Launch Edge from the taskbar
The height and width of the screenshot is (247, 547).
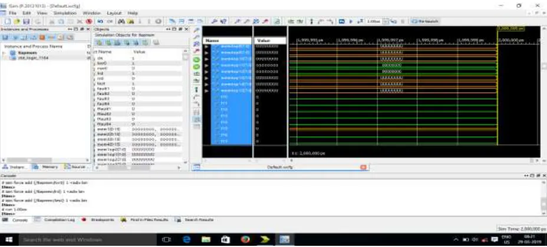pos(186,240)
